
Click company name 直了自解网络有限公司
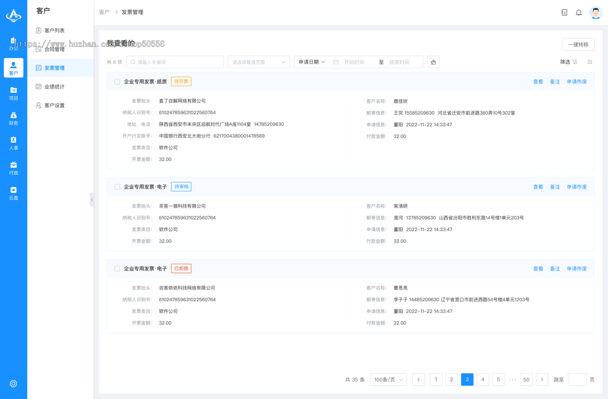click(x=182, y=101)
